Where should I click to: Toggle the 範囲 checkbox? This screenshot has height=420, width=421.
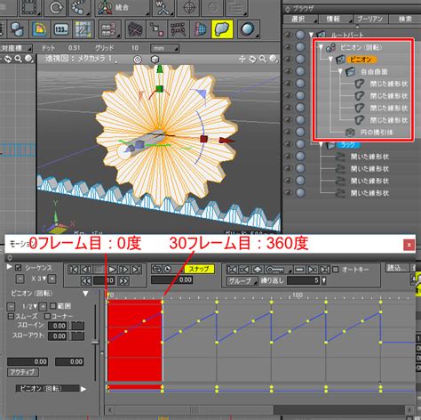click(x=53, y=305)
